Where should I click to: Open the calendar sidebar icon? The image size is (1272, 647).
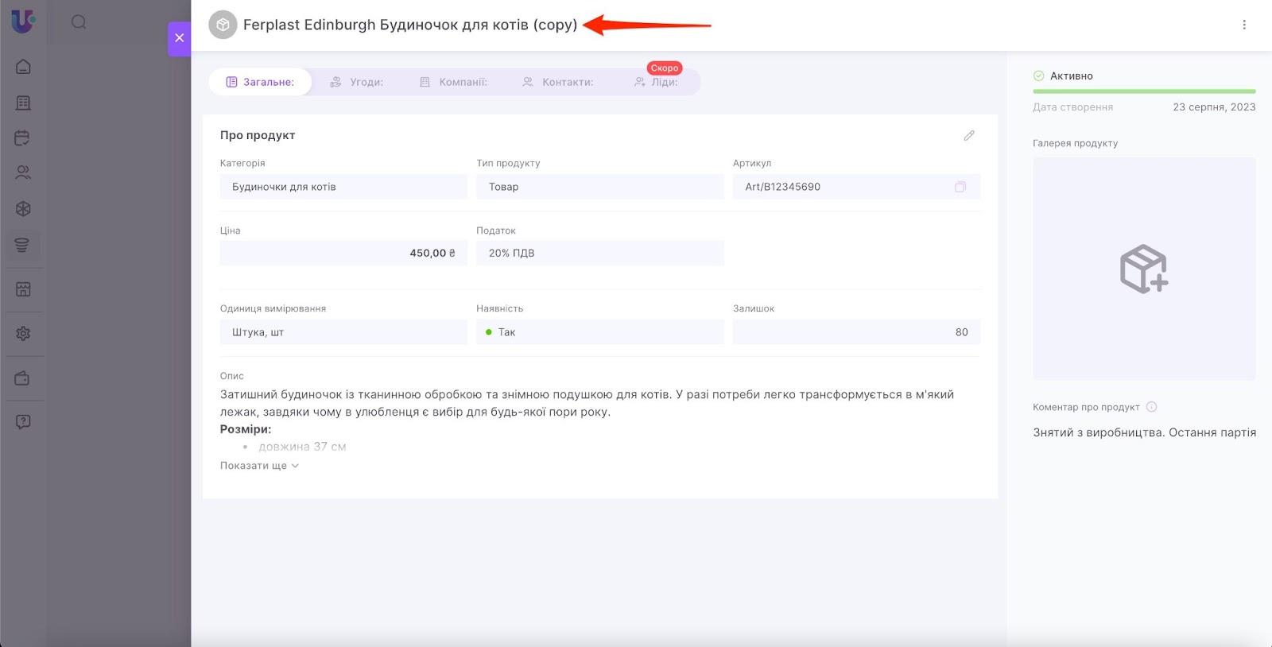(x=23, y=138)
